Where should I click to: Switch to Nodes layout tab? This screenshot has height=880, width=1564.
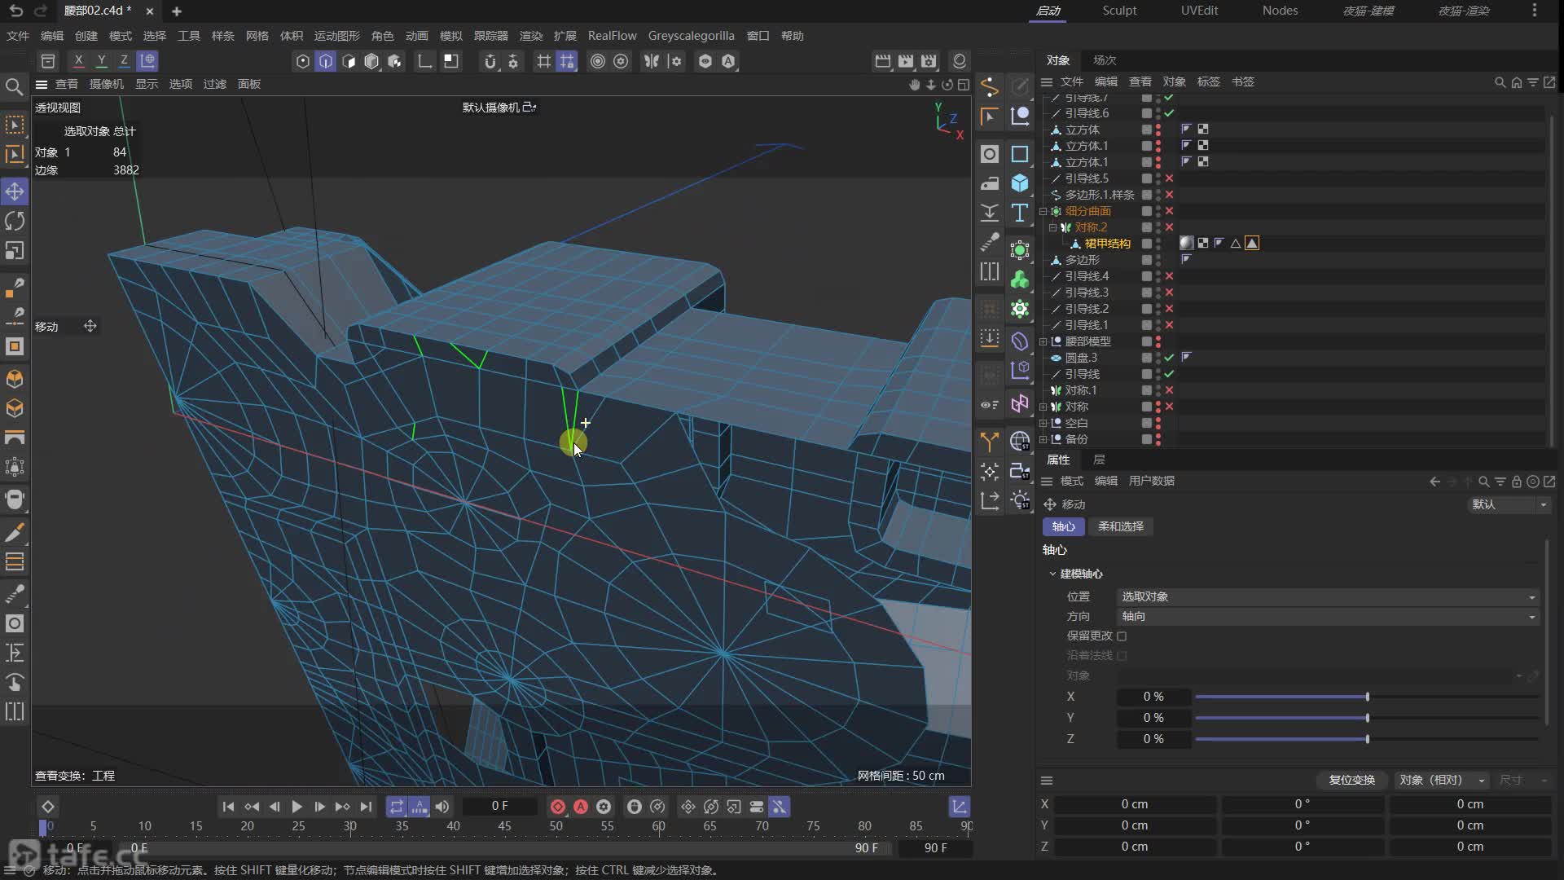click(x=1280, y=11)
